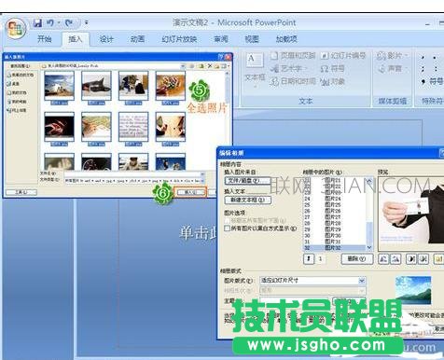Undo the last action in quick access toolbar
Viewport: 444px width, 360px height.
(x=50, y=22)
